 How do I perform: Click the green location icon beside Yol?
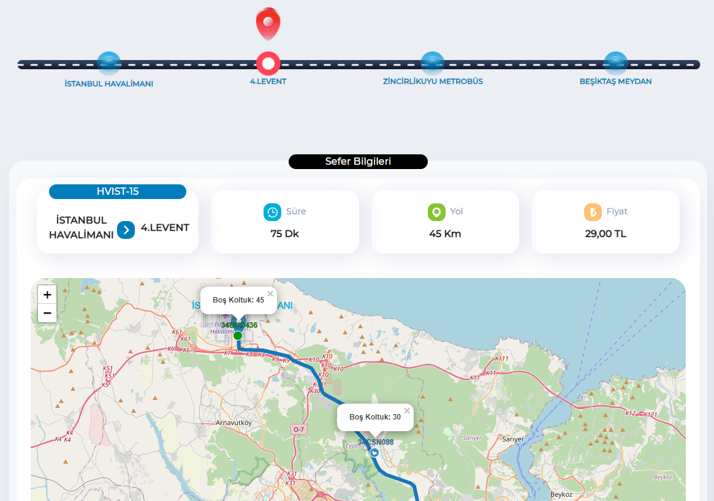click(436, 212)
